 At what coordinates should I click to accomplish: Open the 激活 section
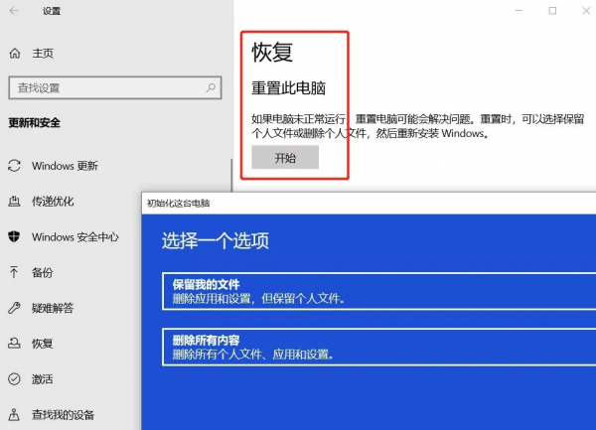pos(42,379)
